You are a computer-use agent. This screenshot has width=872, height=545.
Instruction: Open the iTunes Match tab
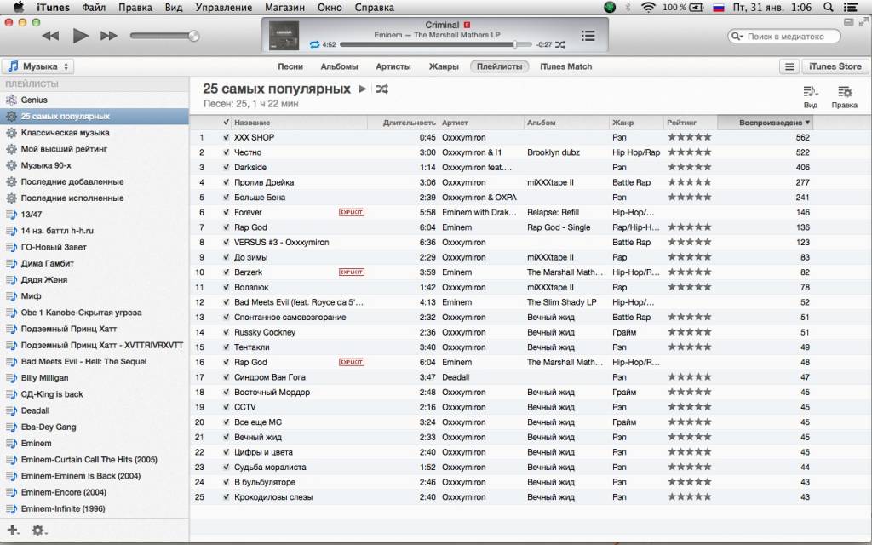565,66
